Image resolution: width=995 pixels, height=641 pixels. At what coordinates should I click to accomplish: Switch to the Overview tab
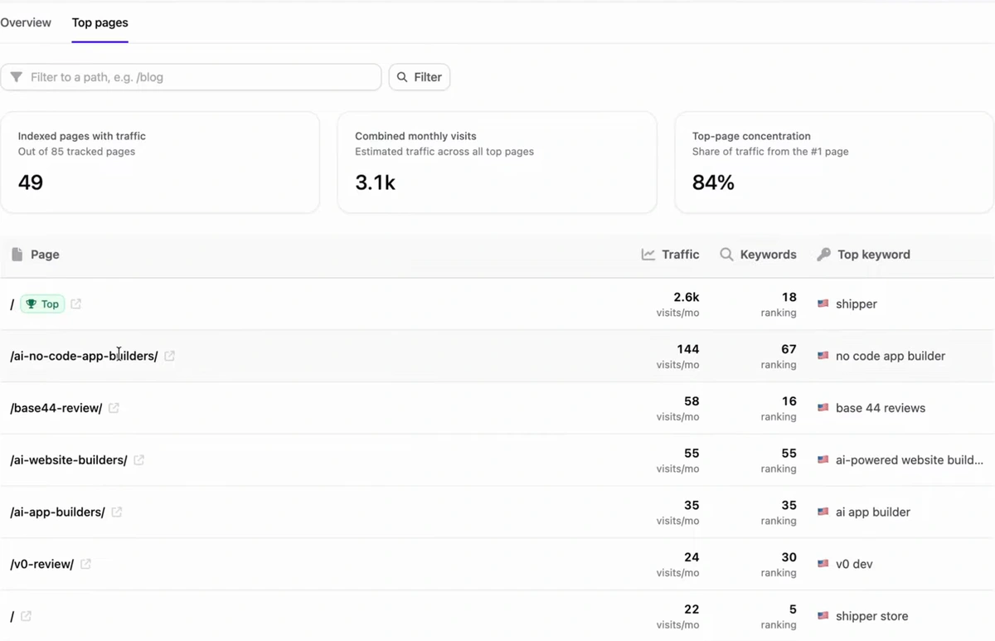pyautogui.click(x=26, y=22)
